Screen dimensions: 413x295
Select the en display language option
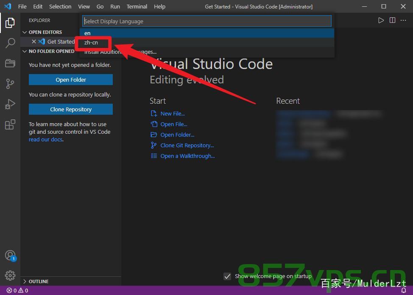[207, 33]
